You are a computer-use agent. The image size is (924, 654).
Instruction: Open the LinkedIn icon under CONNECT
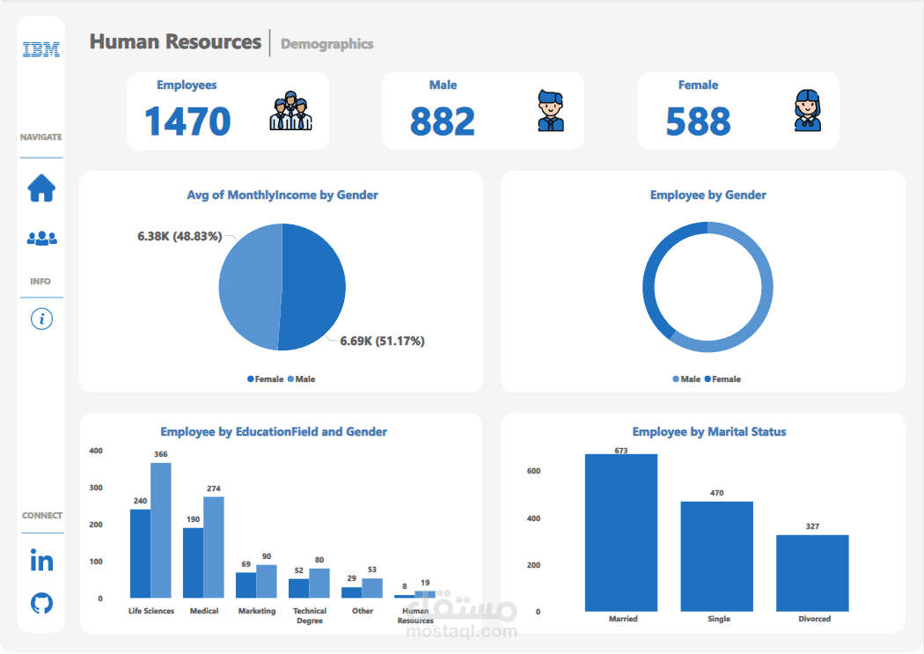click(x=40, y=561)
